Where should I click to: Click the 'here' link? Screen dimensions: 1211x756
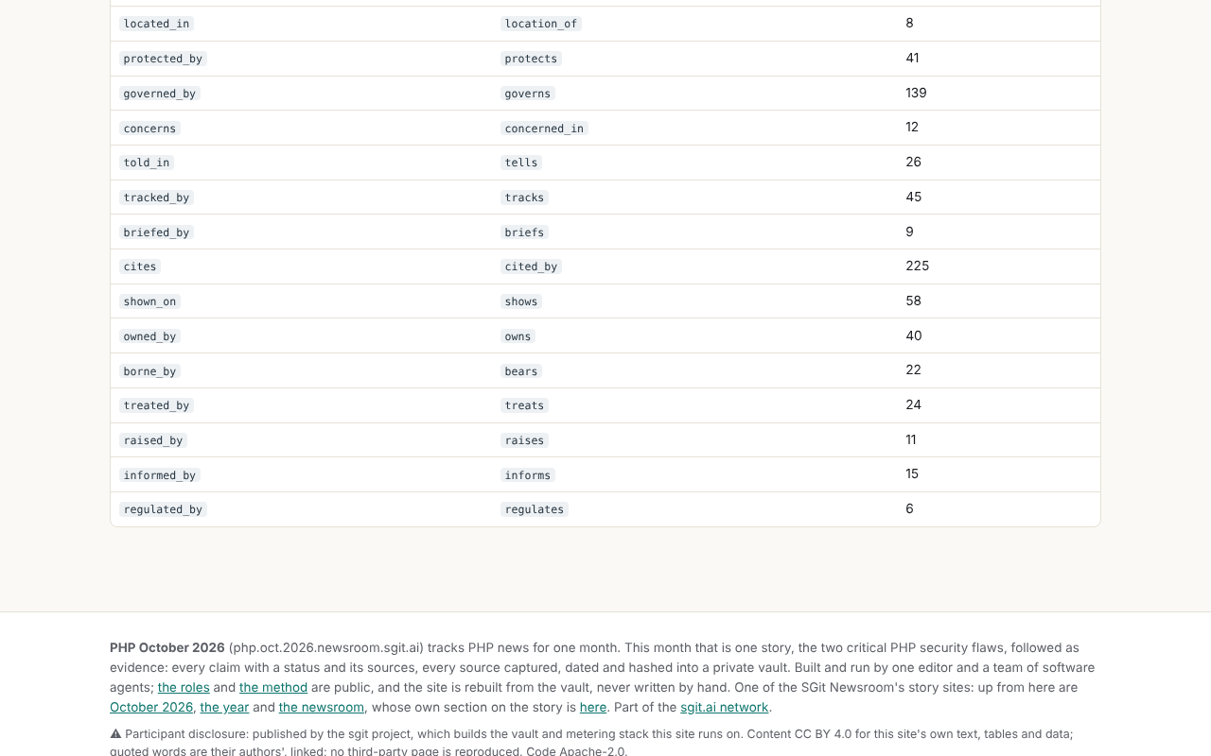[x=593, y=707]
